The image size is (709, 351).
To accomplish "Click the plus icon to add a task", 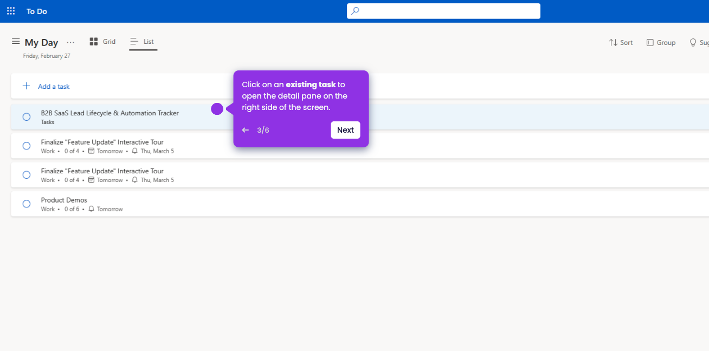I will point(26,86).
